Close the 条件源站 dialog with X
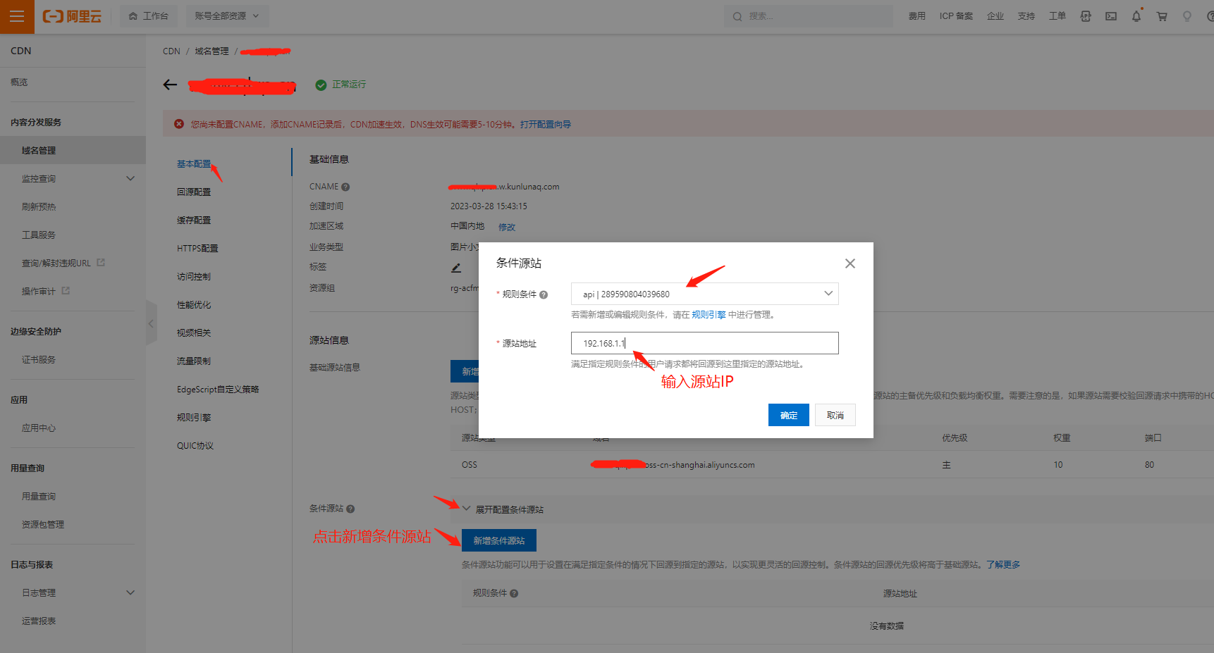 tap(850, 263)
